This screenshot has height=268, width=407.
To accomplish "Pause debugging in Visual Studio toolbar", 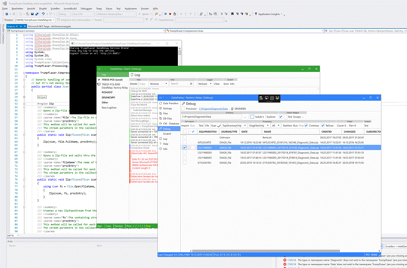I will pos(166,14).
